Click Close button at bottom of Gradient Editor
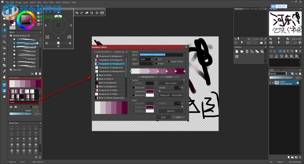304x164 pixels. point(178,117)
